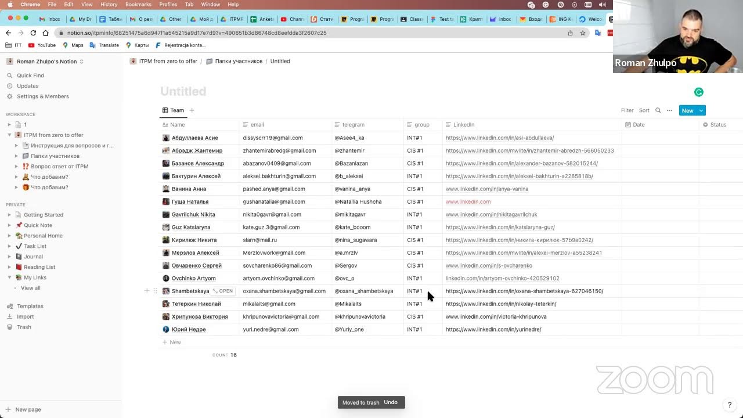Open asi-abdullaeva LinkedIn link
The image size is (743, 418).
[500, 138]
